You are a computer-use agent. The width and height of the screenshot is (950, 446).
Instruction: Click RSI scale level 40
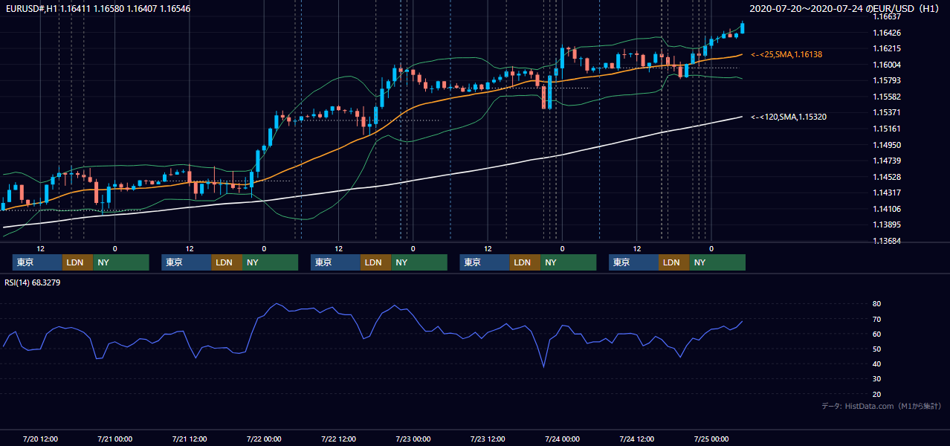[x=877, y=363]
